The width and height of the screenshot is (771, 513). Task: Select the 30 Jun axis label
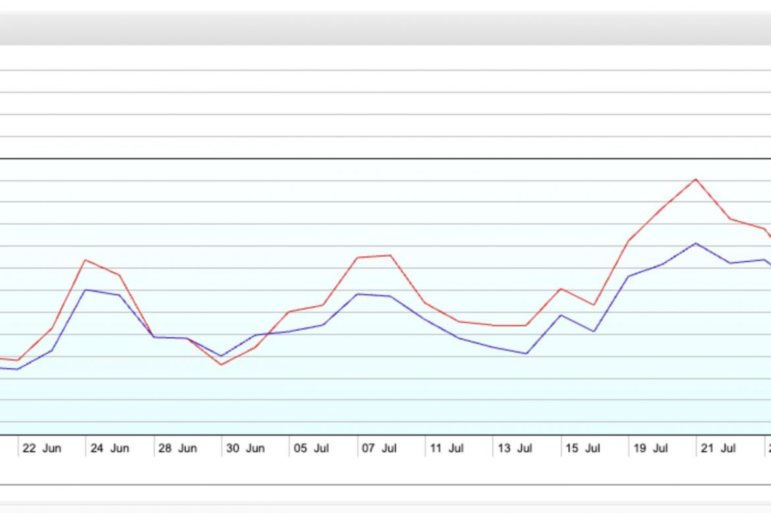click(x=245, y=448)
